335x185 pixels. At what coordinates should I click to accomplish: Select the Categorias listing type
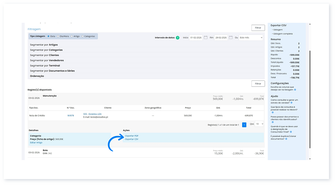pos(82,36)
